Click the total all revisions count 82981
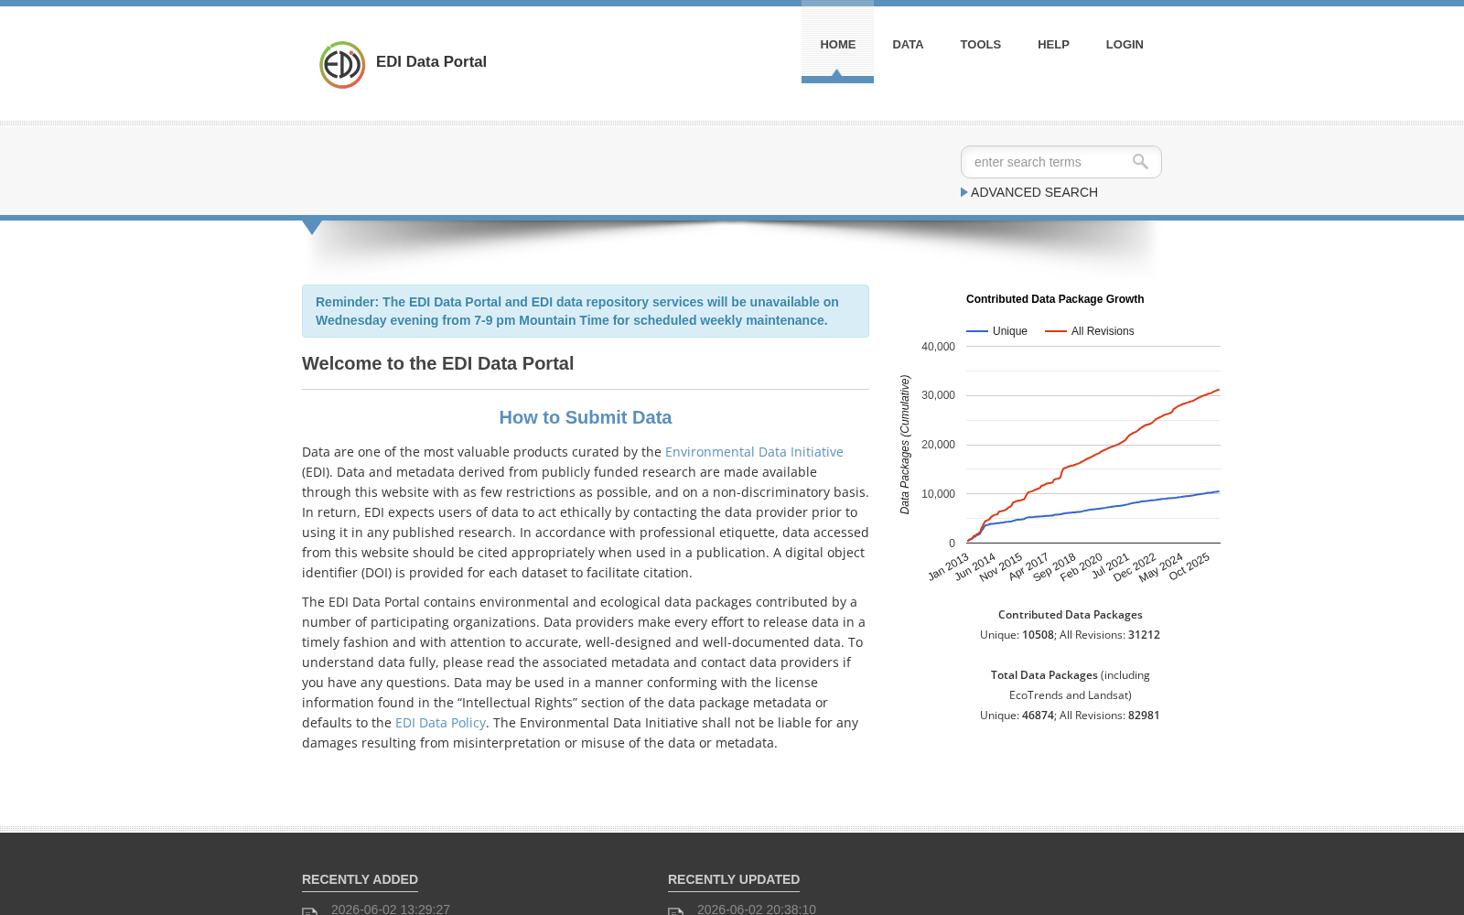Viewport: 1464px width, 915px height. (1144, 716)
